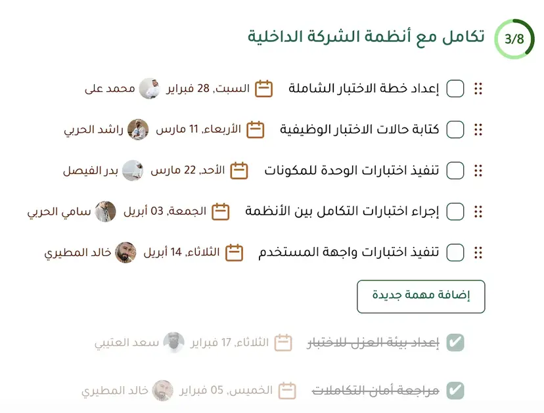Toggle completion of مراجعة أمان التكاملات
Screen dimensions: 544x413
pyautogui.click(x=455, y=390)
